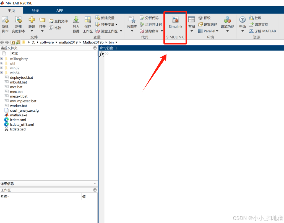Click Clear Workspace (清空工作区)
Image resolution: width=284 pixels, height=223 pixels.
(107, 31)
